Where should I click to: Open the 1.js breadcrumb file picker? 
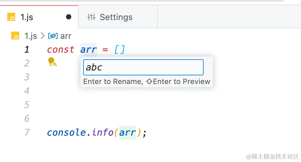(31, 36)
